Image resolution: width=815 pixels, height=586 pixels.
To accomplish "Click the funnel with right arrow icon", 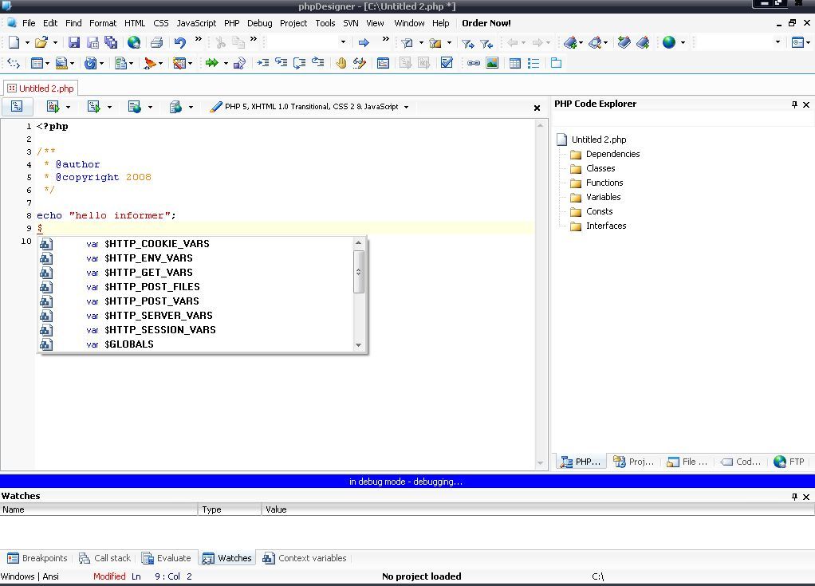I will click(468, 43).
